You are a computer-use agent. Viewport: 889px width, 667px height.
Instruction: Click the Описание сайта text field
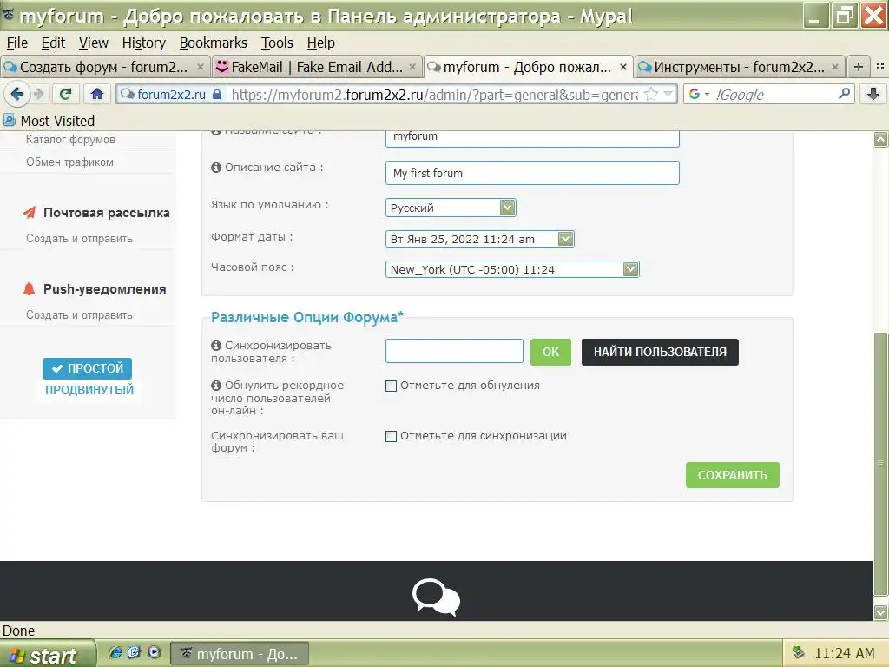tap(532, 173)
